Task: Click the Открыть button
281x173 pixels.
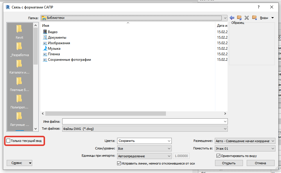Action: [229, 163]
